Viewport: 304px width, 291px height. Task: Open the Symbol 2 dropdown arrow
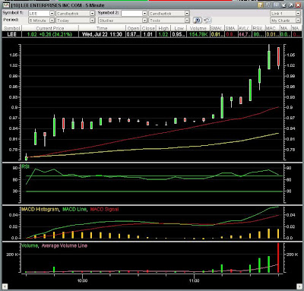point(144,14)
